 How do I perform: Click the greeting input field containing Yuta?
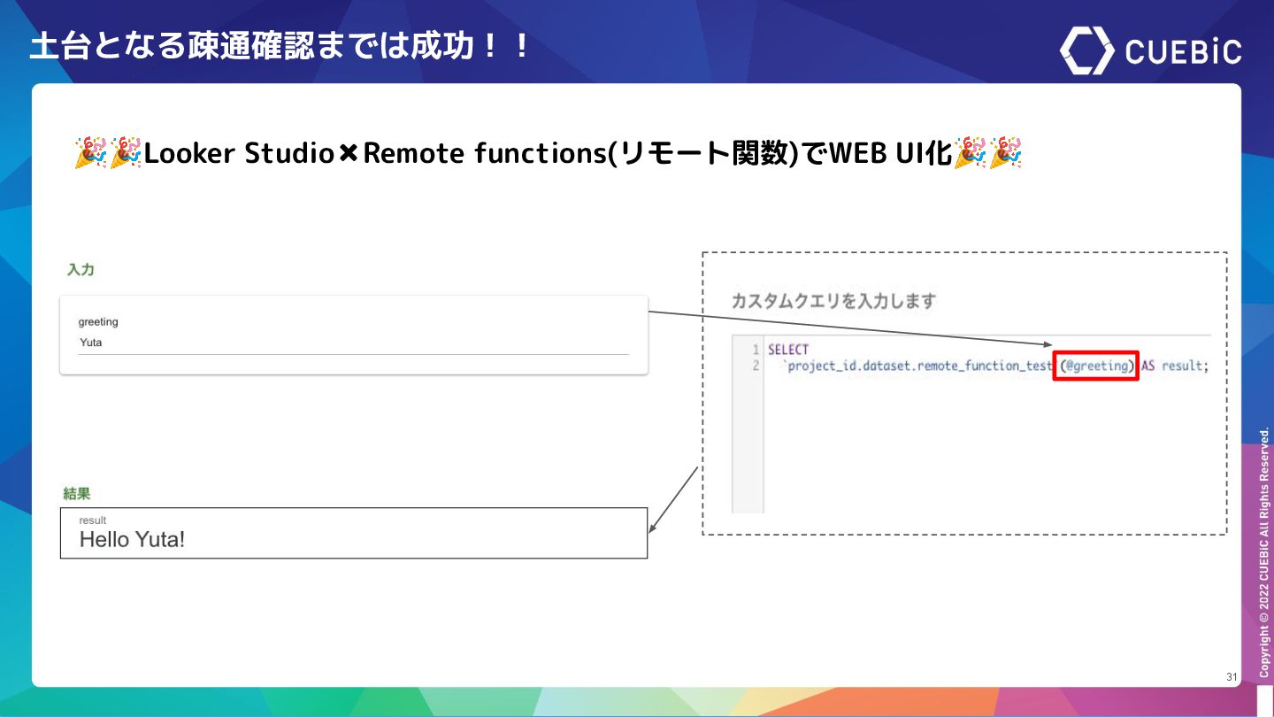pyautogui.click(x=353, y=343)
